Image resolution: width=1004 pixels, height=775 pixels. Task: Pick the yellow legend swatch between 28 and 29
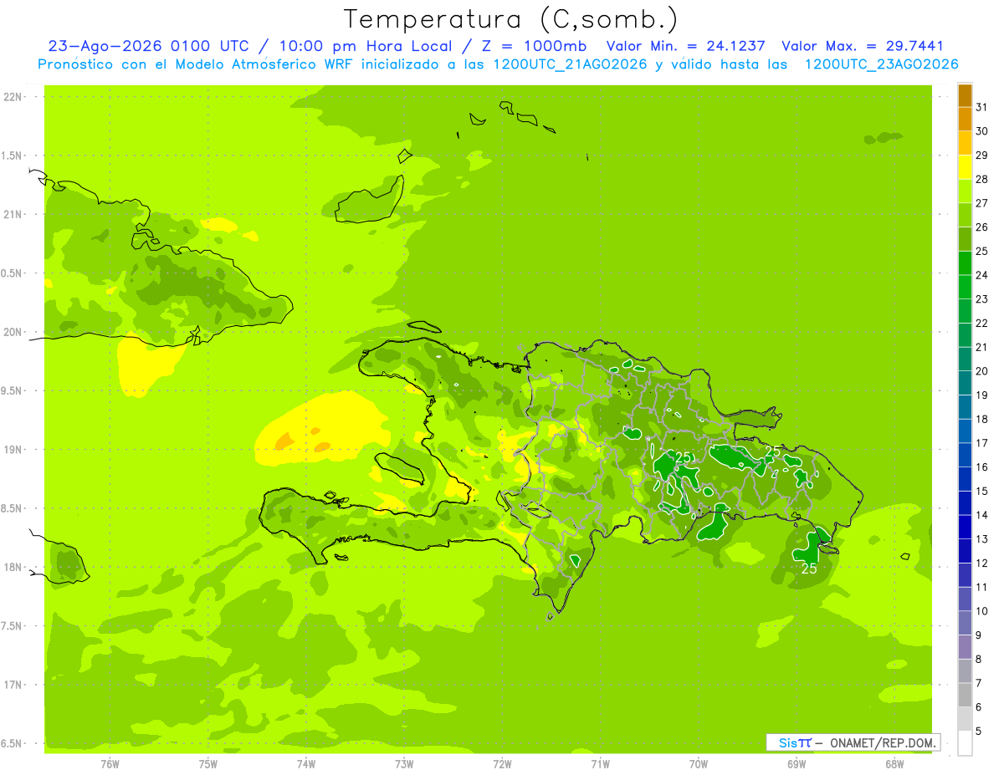(x=965, y=167)
